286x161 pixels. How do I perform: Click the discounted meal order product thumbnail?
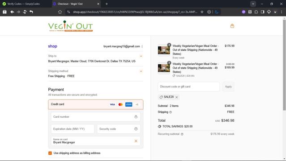(164, 68)
